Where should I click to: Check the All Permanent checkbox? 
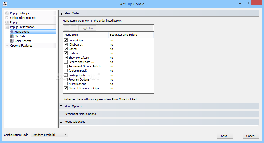(x=66, y=84)
